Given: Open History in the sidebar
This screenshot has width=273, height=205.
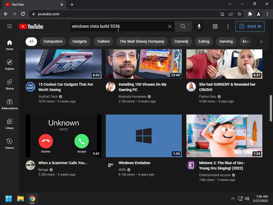Looking at the screenshot, I should pyautogui.click(x=10, y=144).
